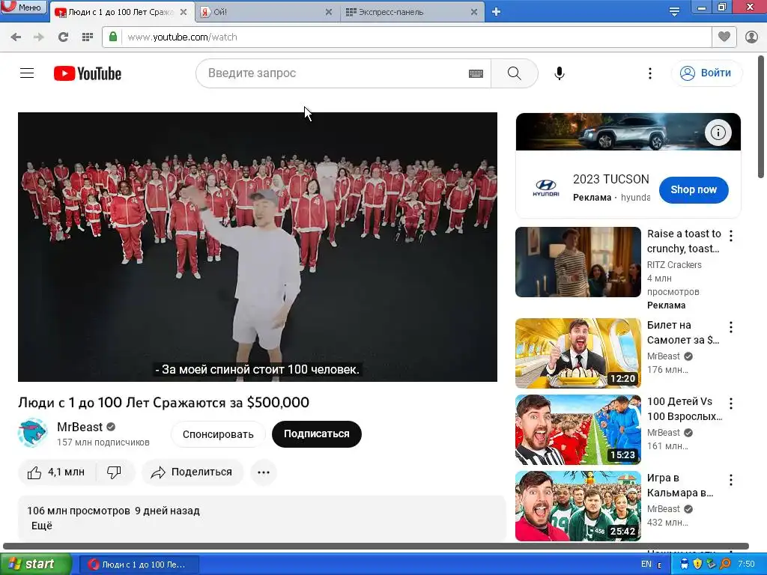The width and height of the screenshot is (767, 575).
Task: Bookmark page with the heart icon
Action: tap(724, 37)
